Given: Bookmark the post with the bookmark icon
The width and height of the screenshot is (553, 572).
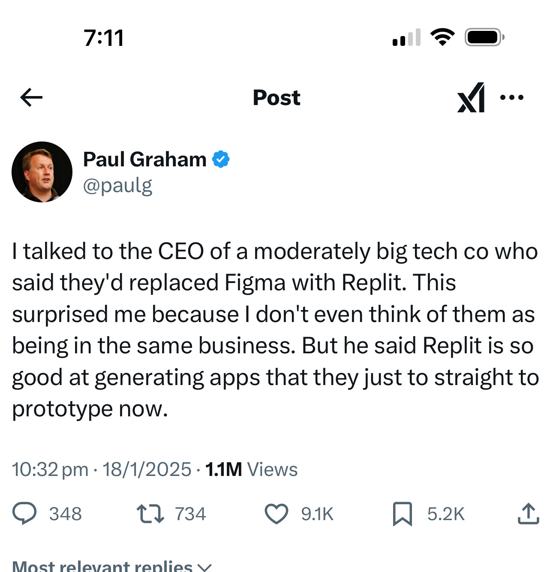Looking at the screenshot, I should click(x=402, y=514).
